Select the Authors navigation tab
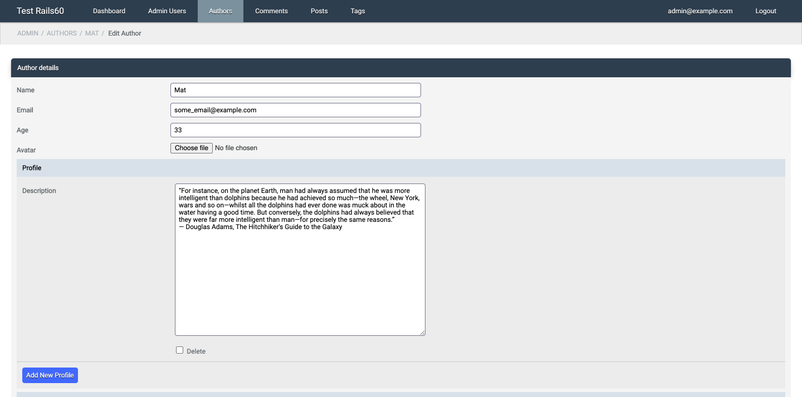 pos(221,11)
